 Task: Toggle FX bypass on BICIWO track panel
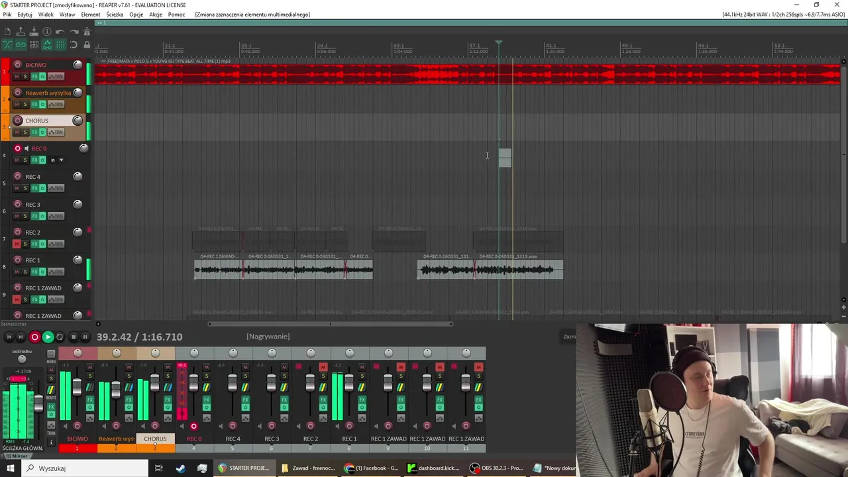pos(42,76)
